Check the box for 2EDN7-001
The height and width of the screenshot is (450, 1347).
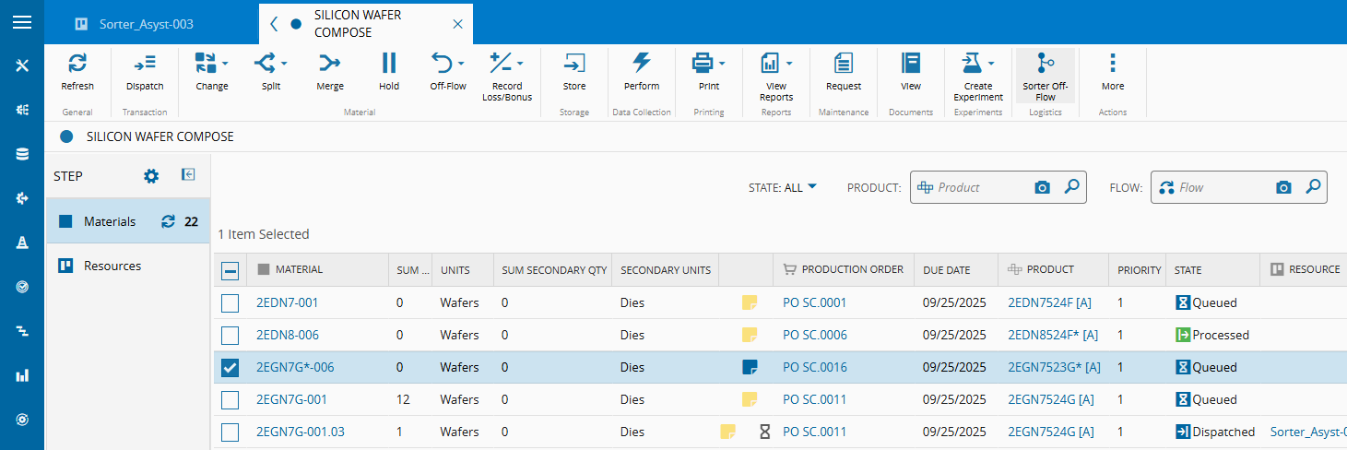[230, 302]
